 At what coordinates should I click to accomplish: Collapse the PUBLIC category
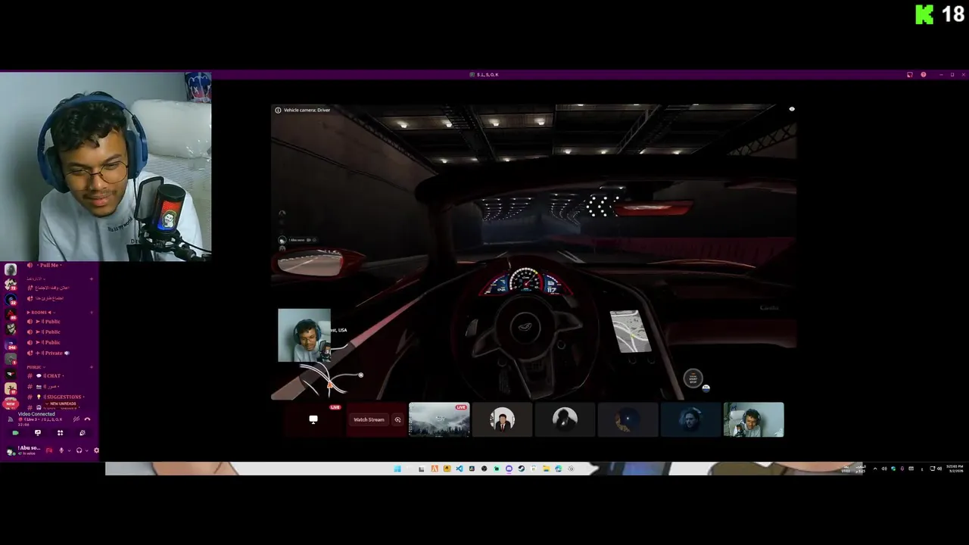(x=36, y=367)
